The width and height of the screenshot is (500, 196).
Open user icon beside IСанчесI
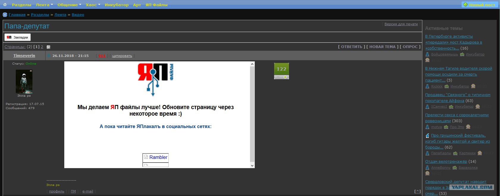click(427, 106)
